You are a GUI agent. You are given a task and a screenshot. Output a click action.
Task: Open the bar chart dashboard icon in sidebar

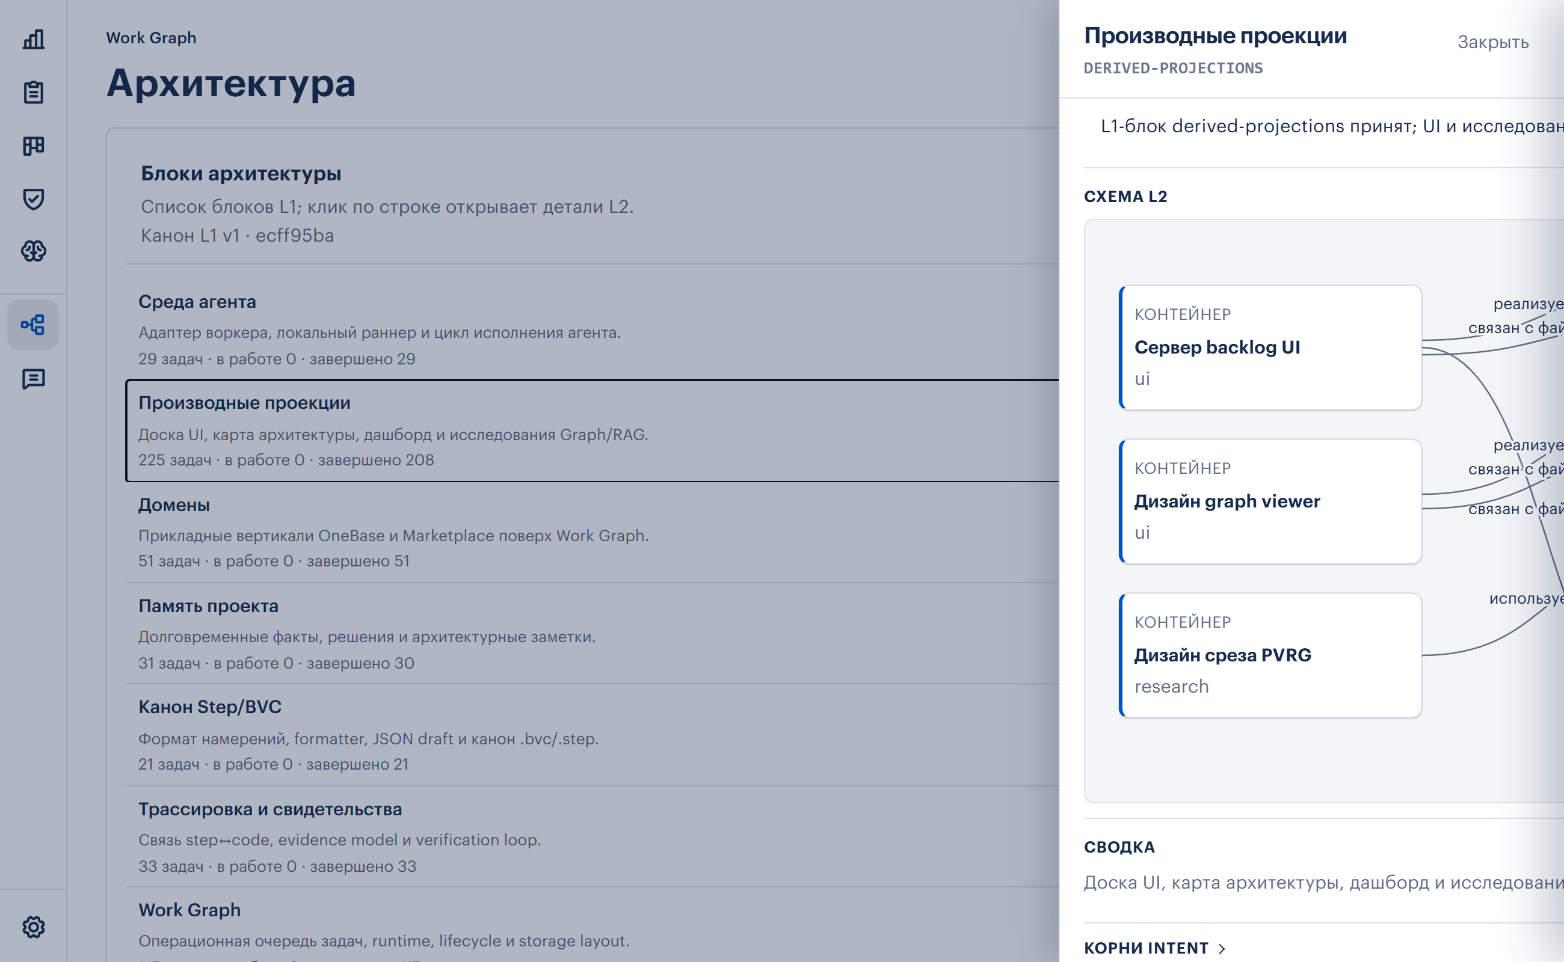point(33,40)
